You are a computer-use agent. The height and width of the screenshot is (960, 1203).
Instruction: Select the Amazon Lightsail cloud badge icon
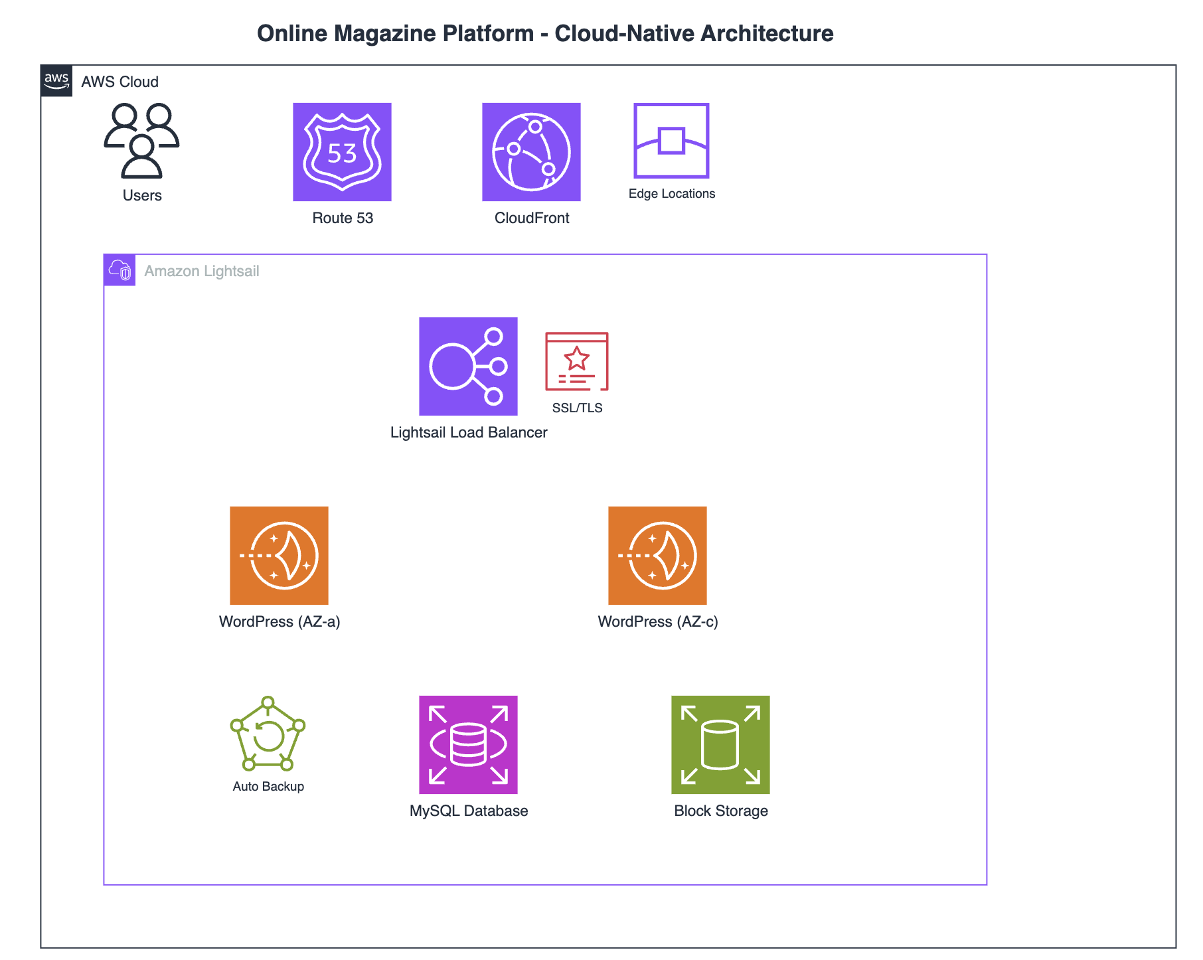(120, 270)
